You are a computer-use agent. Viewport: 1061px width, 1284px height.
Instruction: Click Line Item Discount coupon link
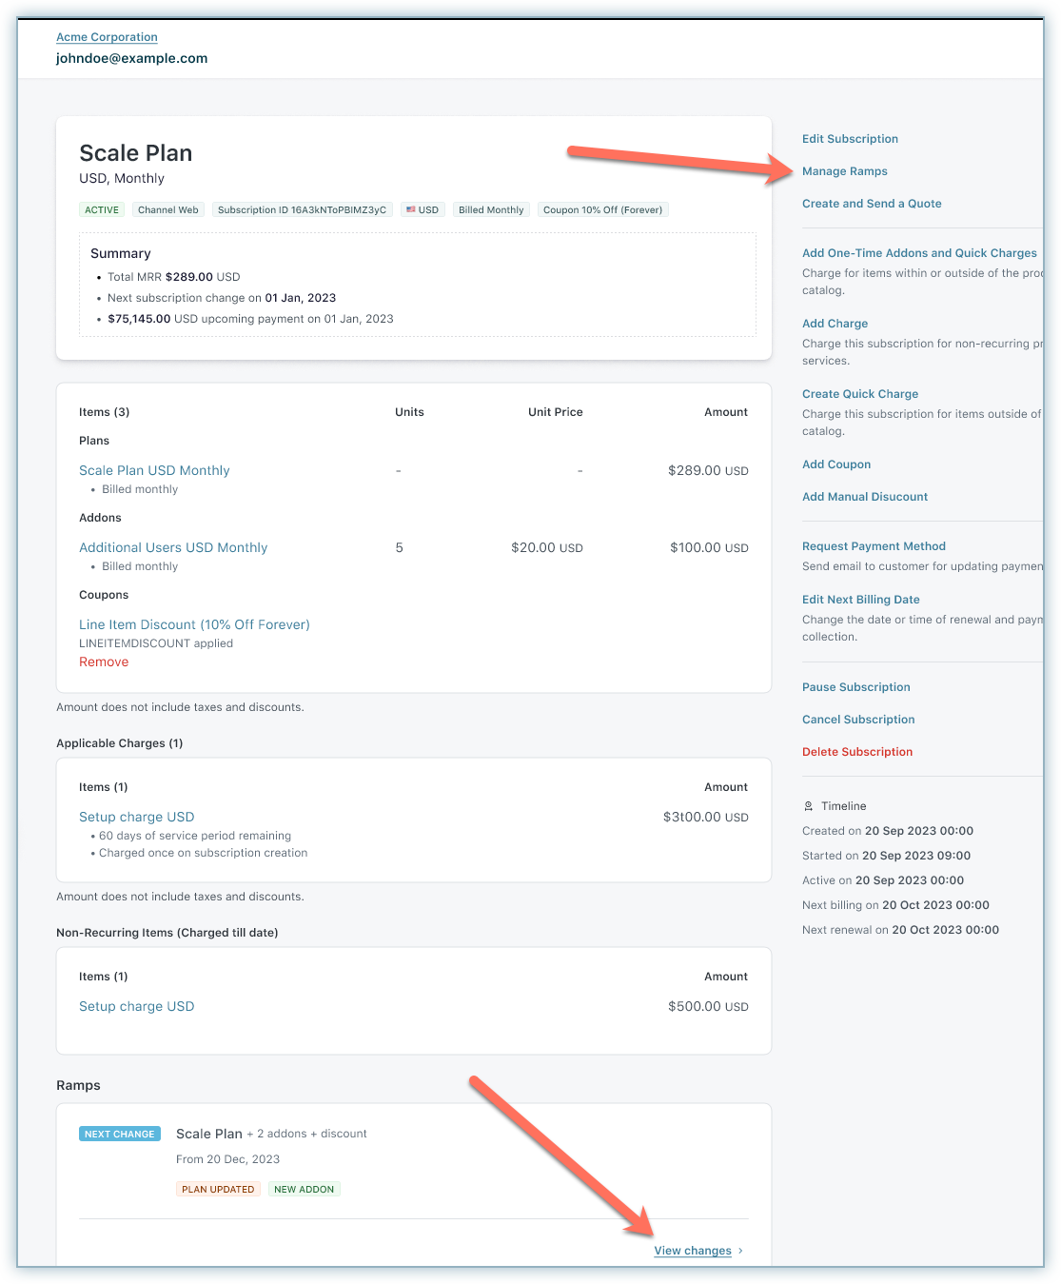click(x=194, y=624)
